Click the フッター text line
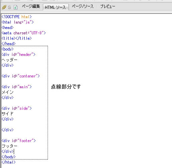Image resolution: width=172 pixels, height=168 pixels. pos(9,146)
